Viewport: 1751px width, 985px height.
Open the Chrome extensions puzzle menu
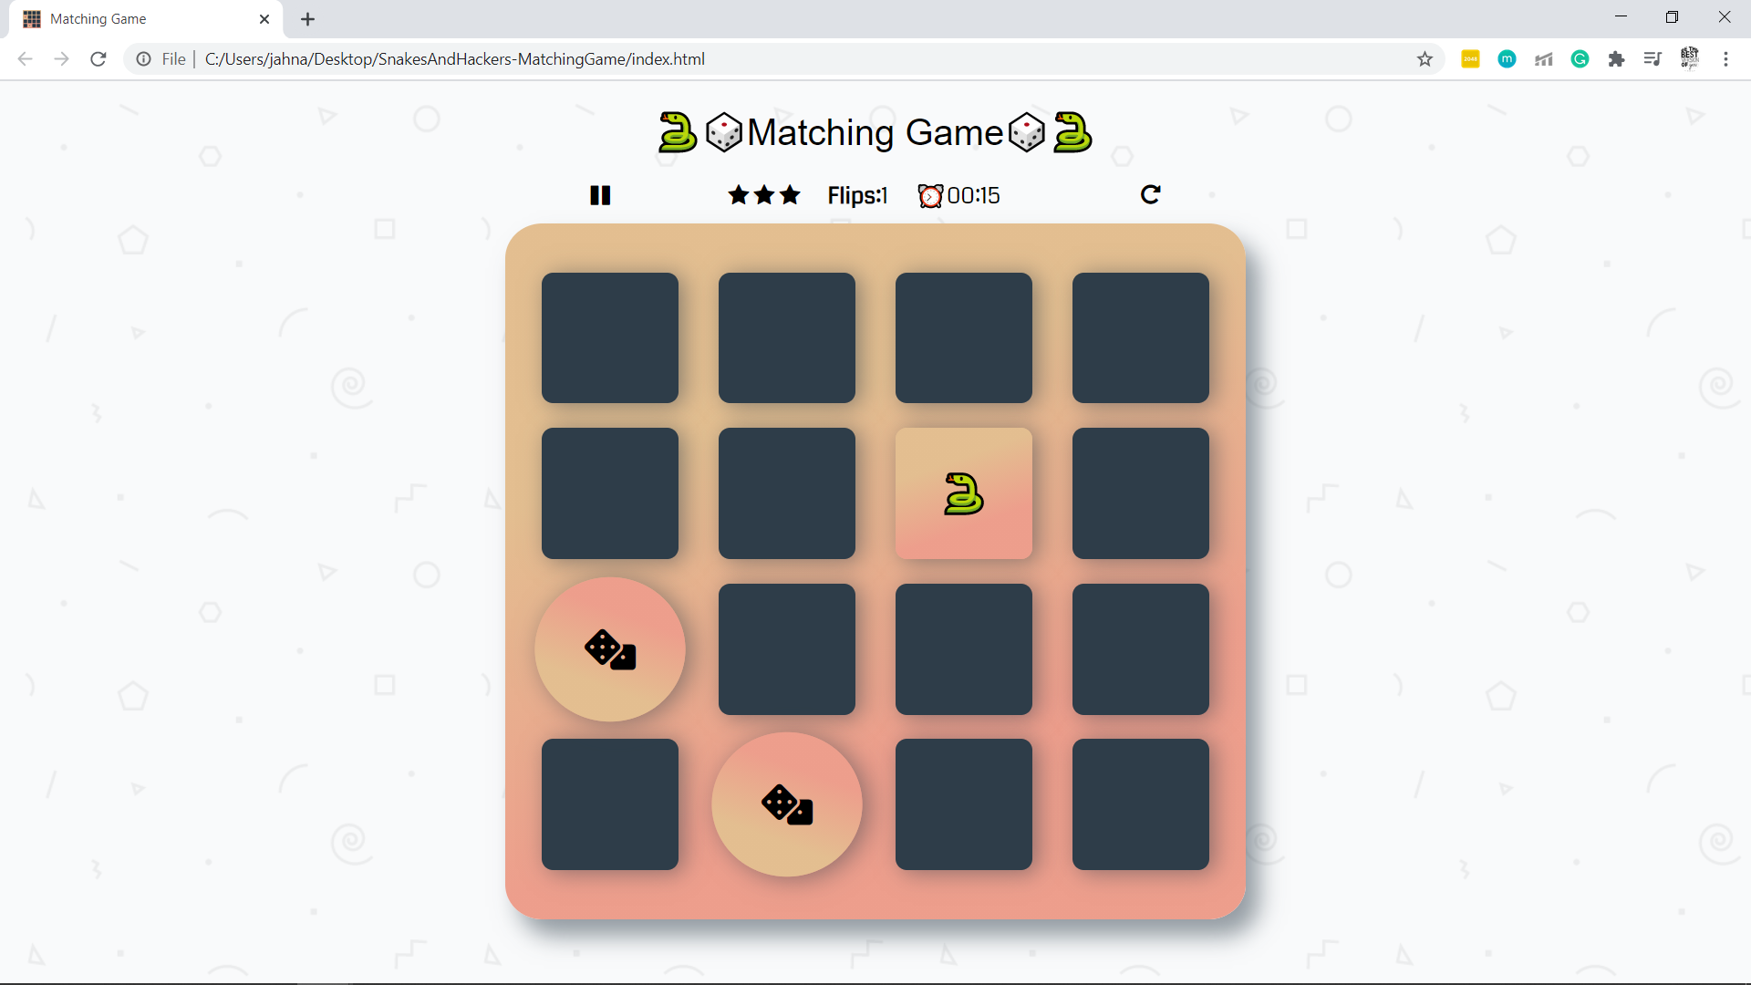(1616, 59)
